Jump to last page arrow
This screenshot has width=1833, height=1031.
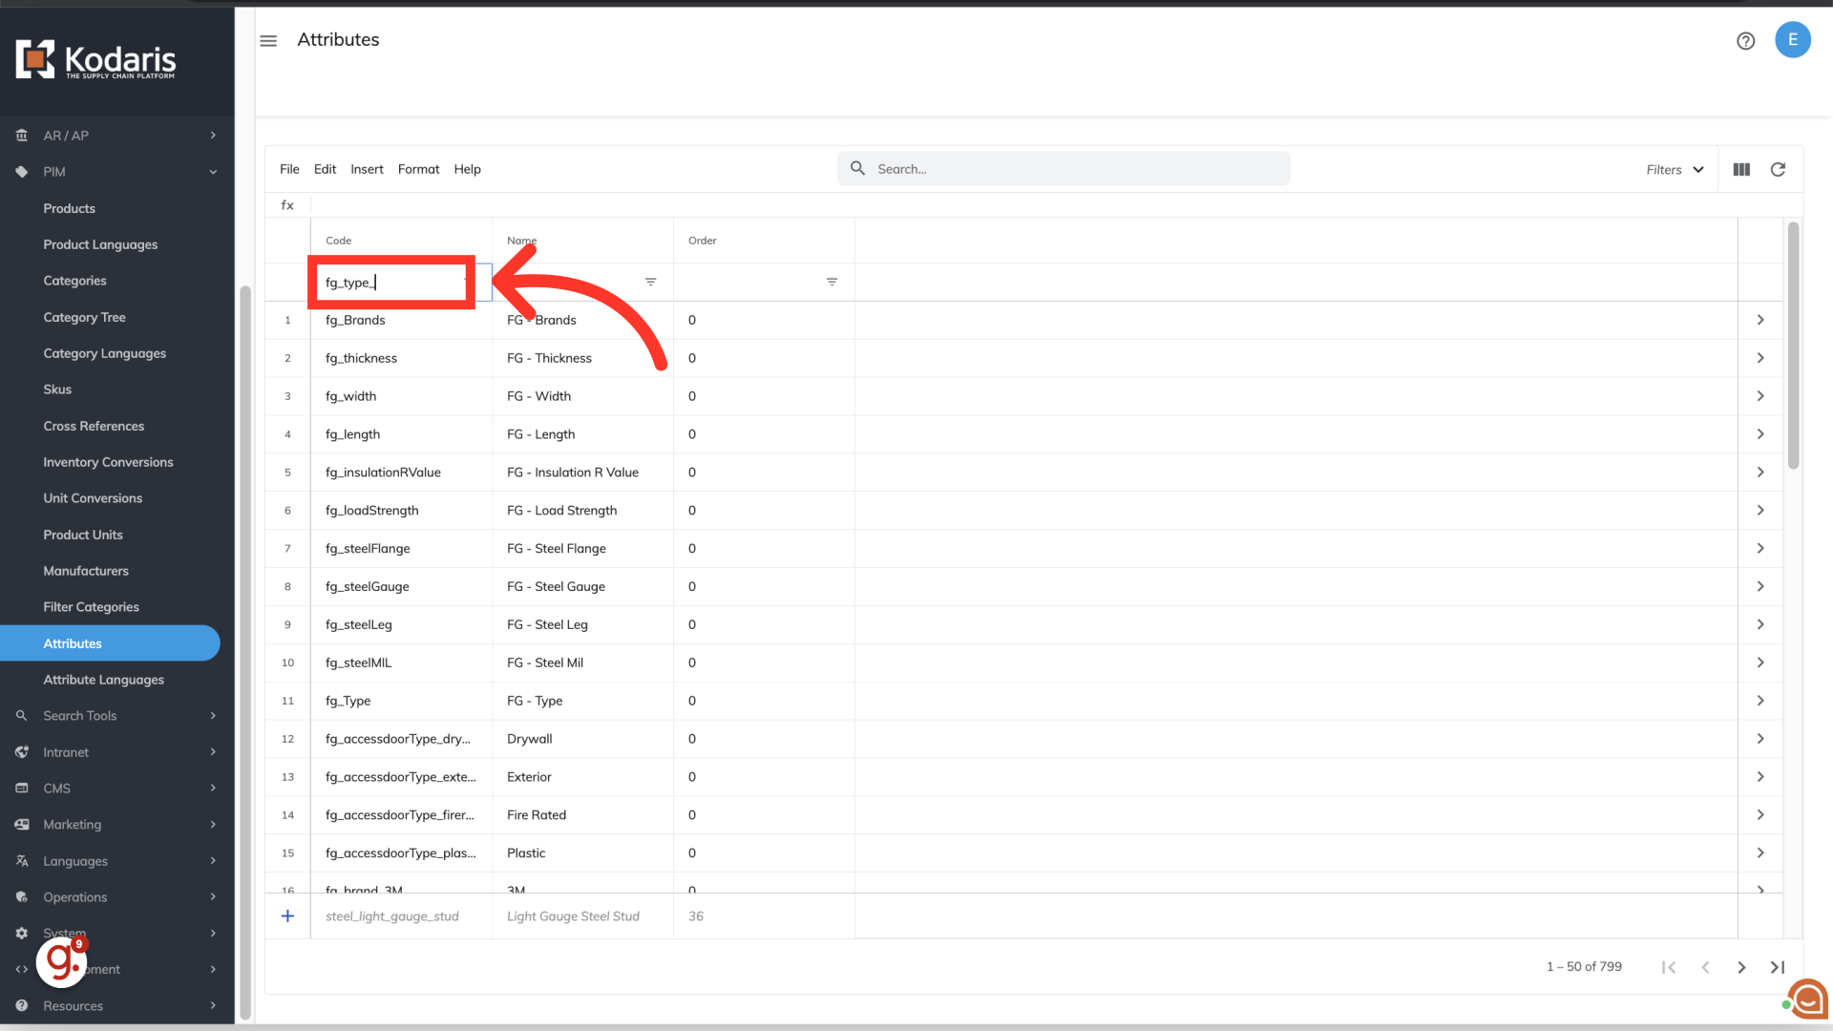coord(1778,967)
